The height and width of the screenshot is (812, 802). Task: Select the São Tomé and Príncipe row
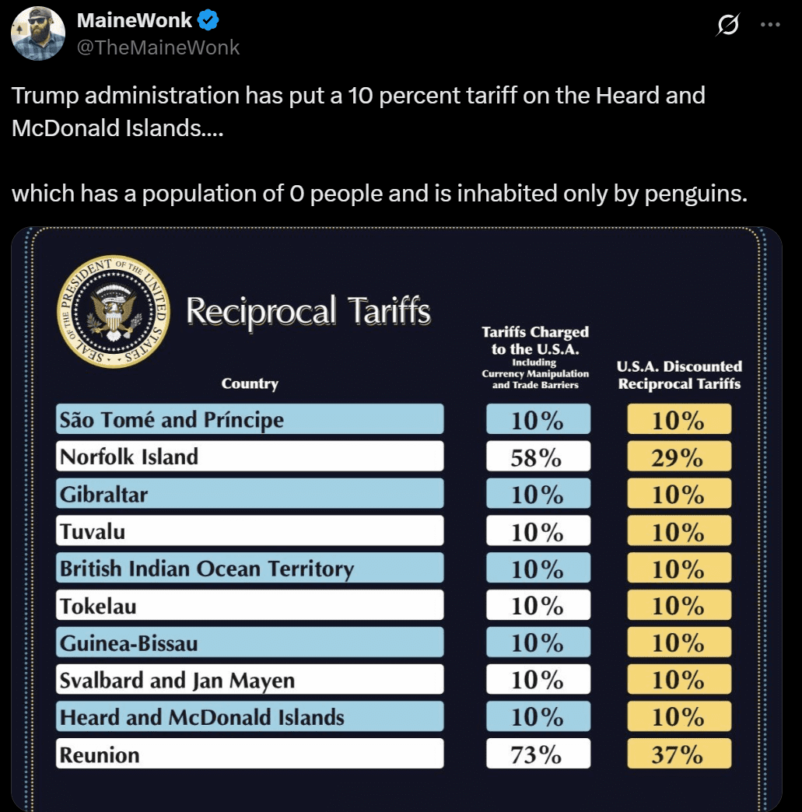(249, 418)
